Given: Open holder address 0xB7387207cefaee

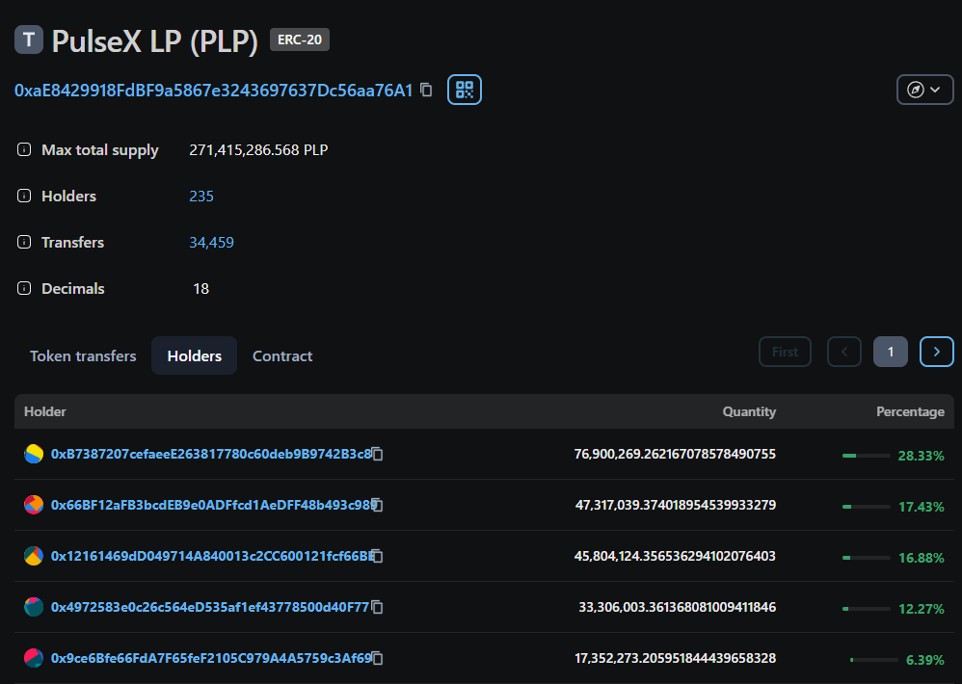Looking at the screenshot, I should point(211,454).
